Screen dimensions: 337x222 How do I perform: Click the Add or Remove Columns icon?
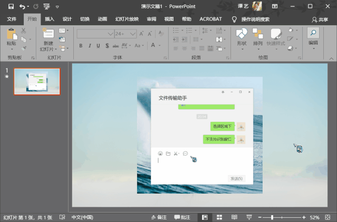point(196,40)
